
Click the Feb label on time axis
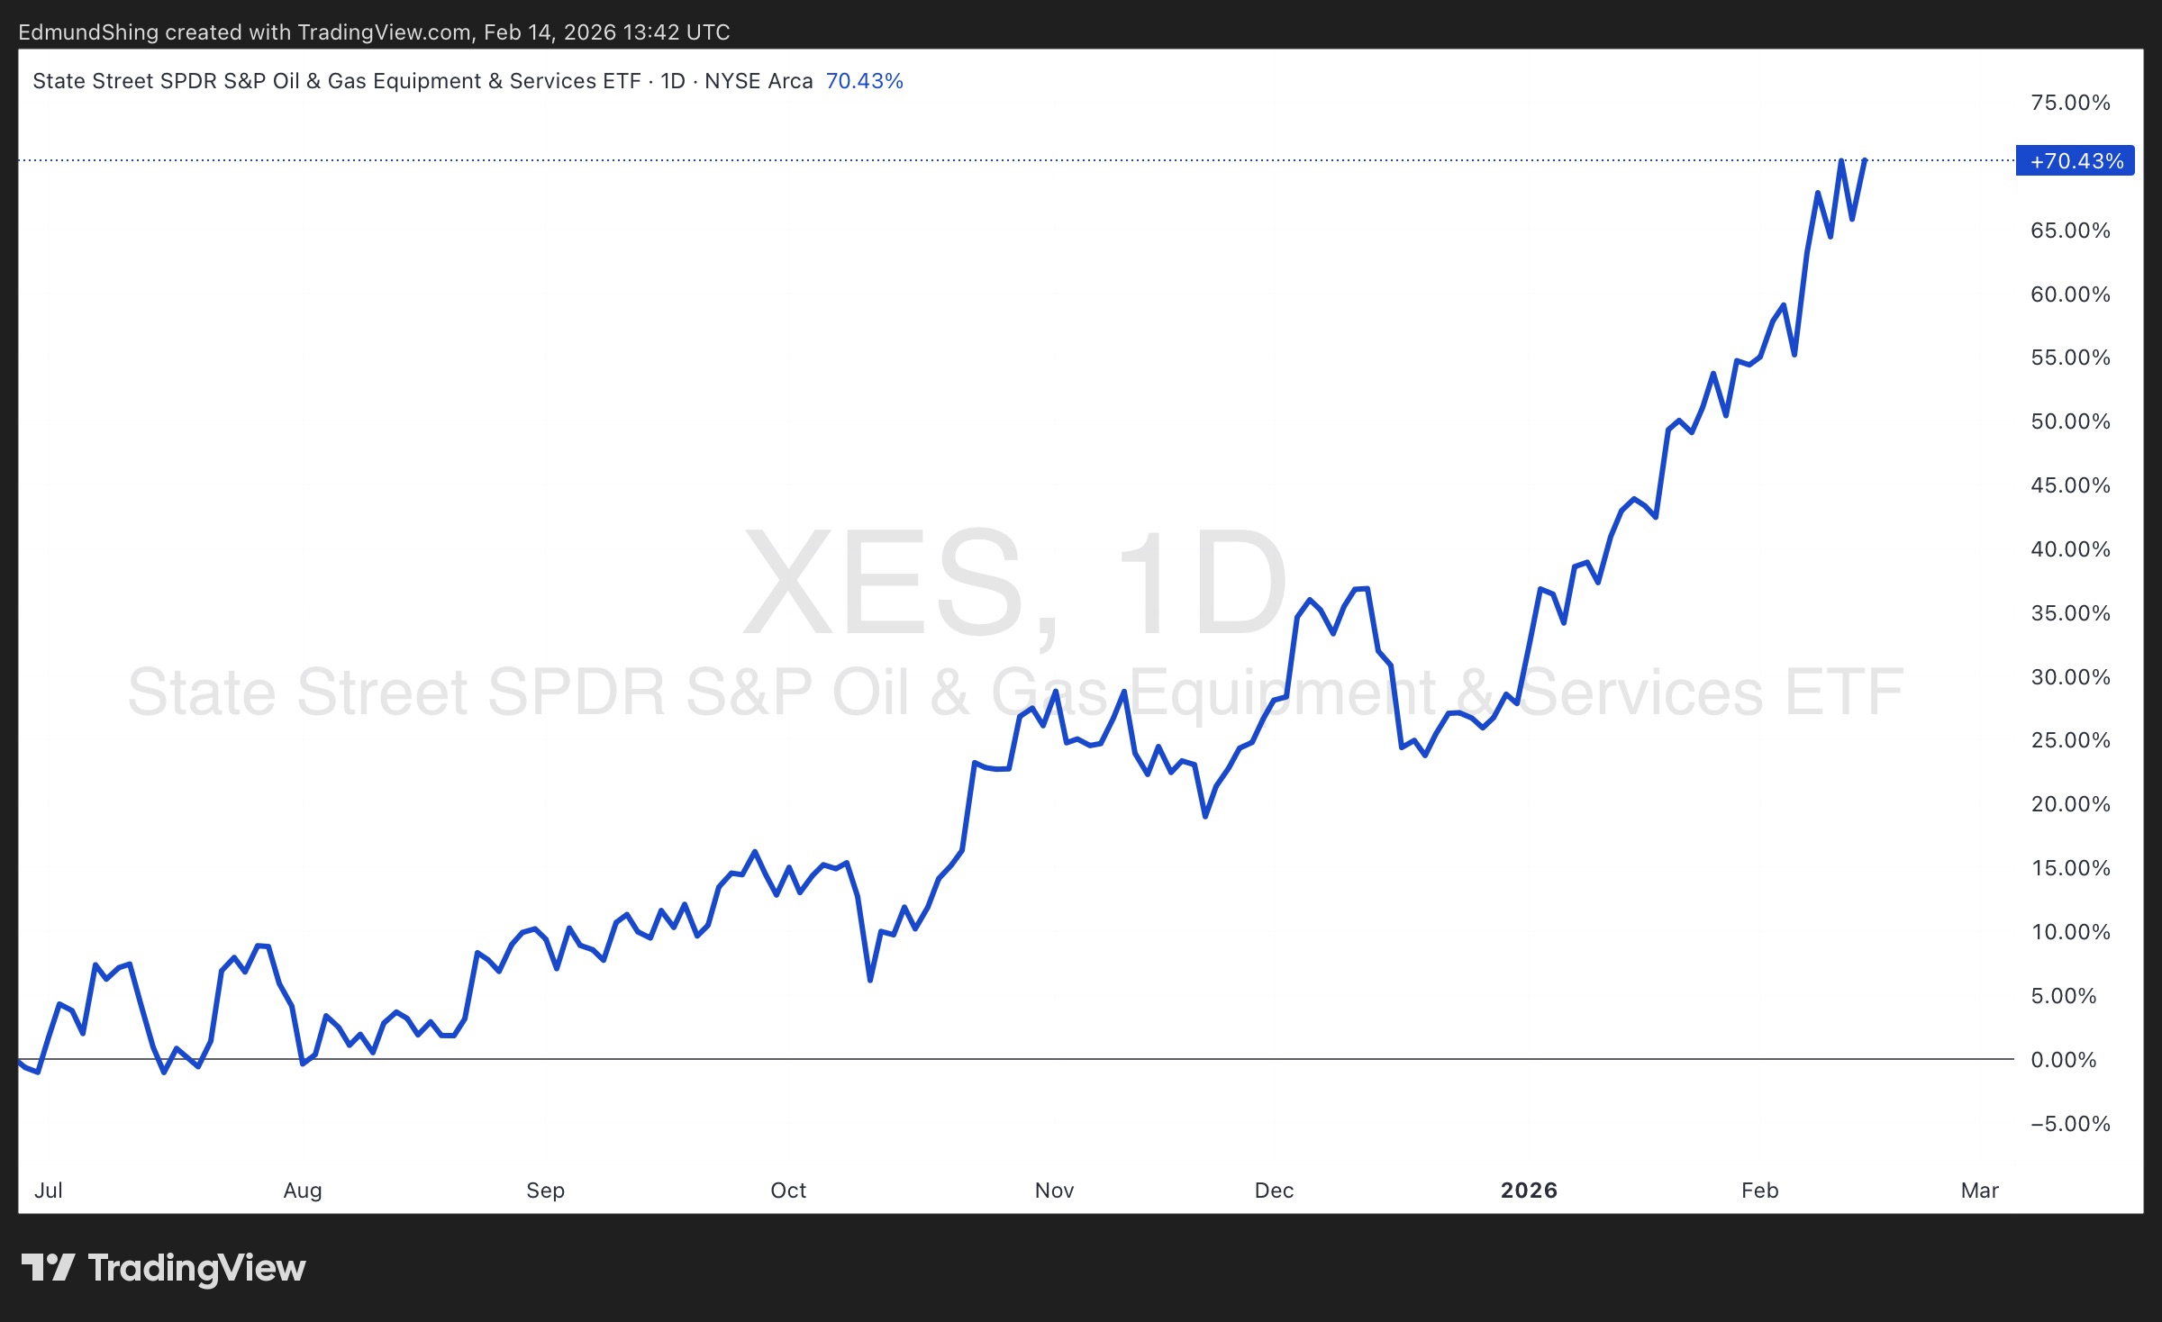[1759, 1191]
